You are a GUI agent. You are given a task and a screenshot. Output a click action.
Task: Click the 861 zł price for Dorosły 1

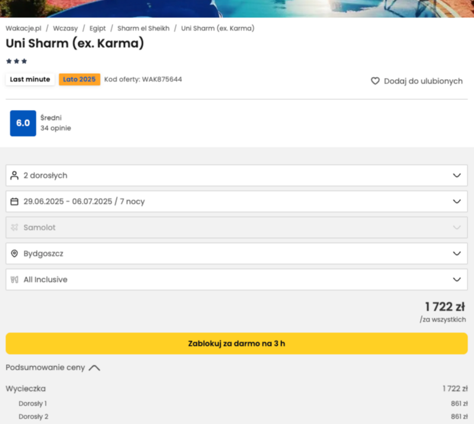pos(459,403)
